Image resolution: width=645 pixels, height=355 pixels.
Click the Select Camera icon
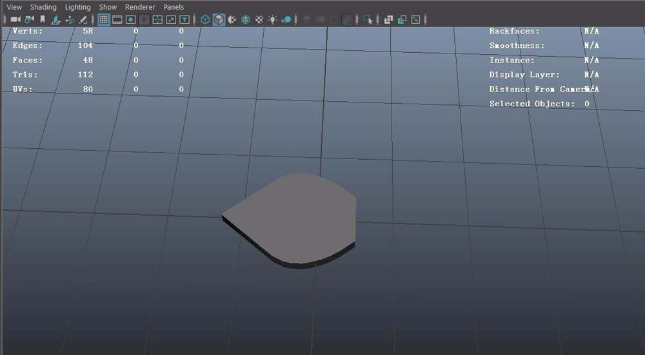pos(15,19)
